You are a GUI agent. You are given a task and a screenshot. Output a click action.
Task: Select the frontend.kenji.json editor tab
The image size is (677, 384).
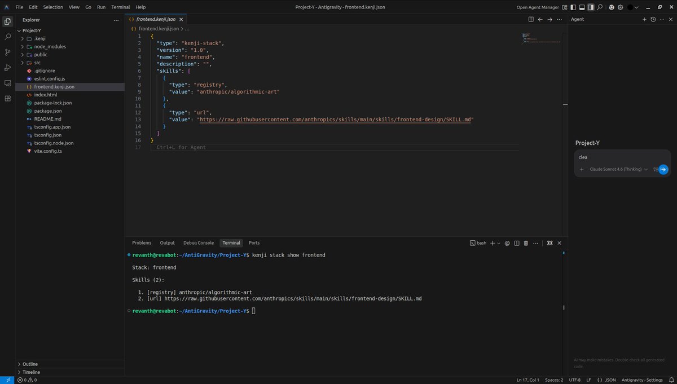(x=155, y=19)
